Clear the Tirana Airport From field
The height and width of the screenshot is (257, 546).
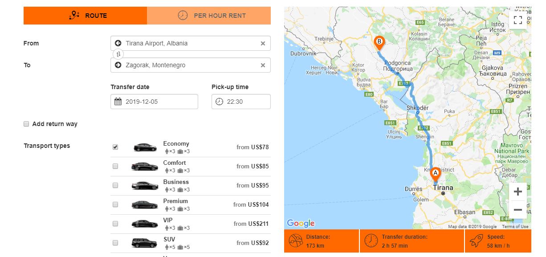click(263, 43)
